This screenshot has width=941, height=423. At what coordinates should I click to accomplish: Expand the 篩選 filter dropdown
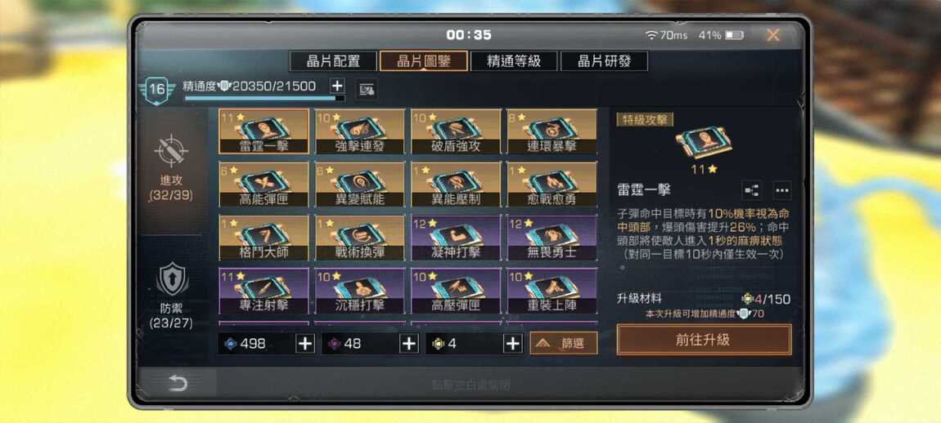tap(564, 343)
